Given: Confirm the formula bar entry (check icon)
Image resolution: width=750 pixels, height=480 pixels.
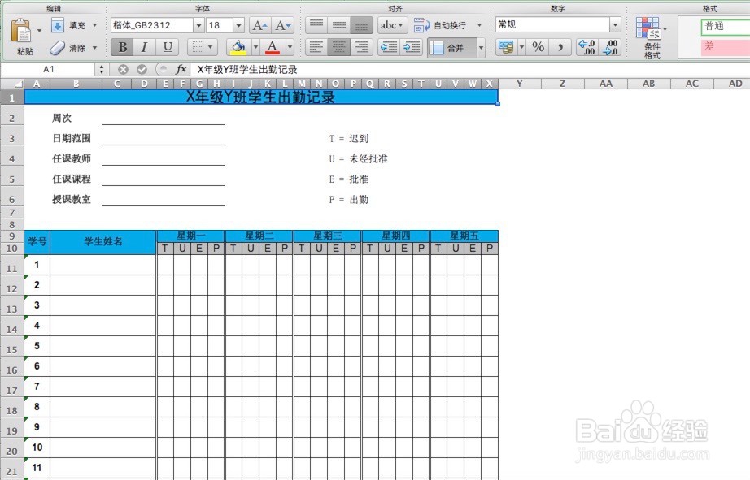Looking at the screenshot, I should pyautogui.click(x=142, y=69).
